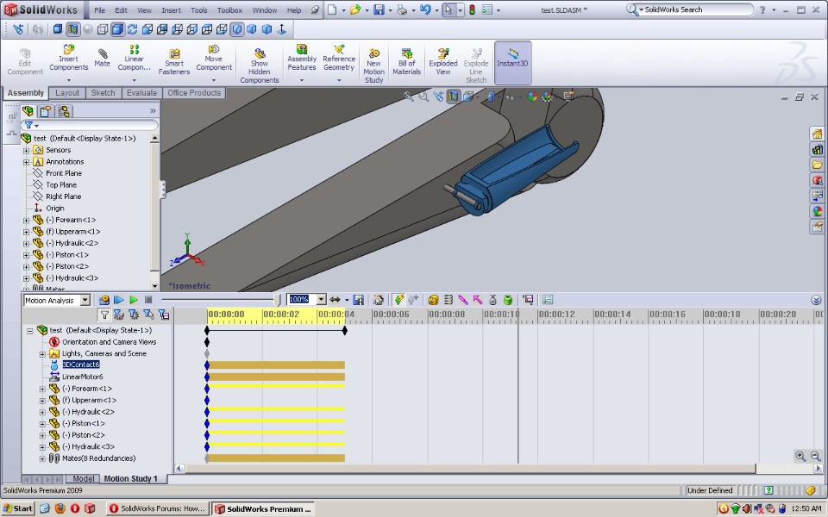
Task: Toggle the Filter Animated icon
Action: pos(119,315)
